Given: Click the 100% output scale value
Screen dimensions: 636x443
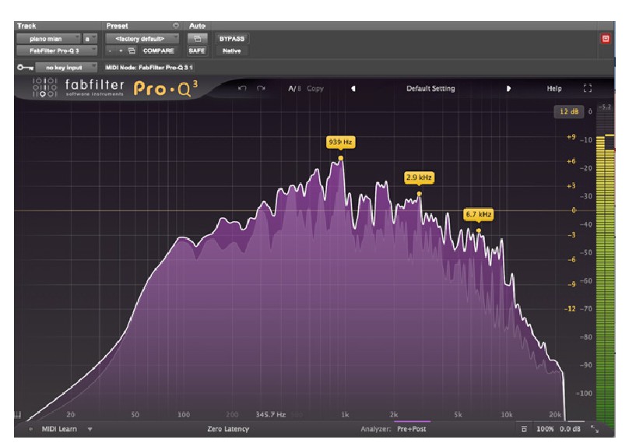Looking at the screenshot, I should point(545,429).
